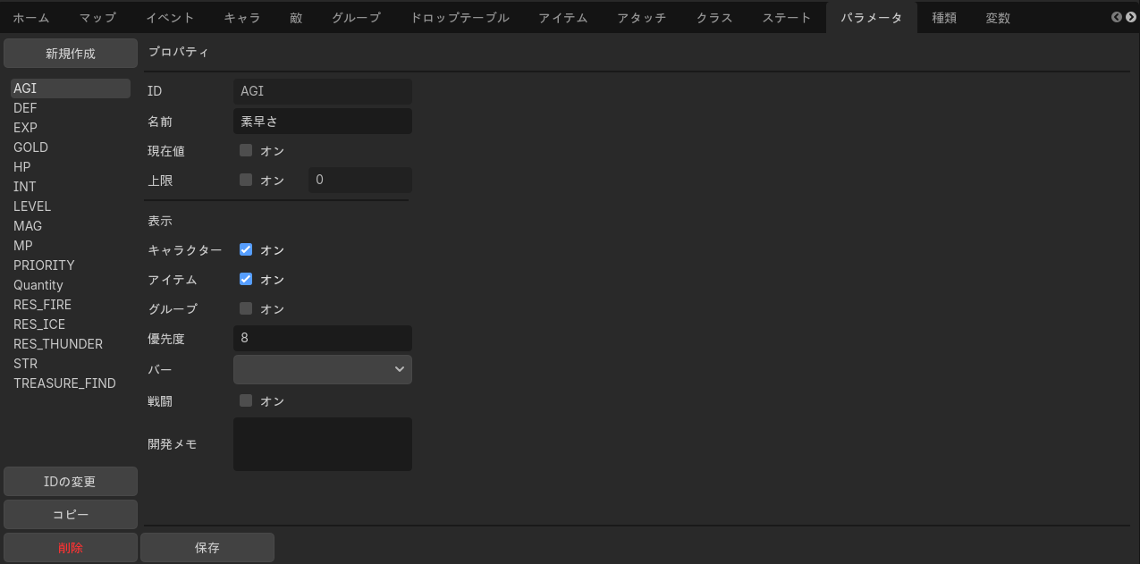Select AGI in the parameter list

(x=71, y=88)
